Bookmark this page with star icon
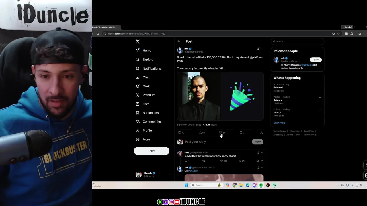 tap(339, 34)
